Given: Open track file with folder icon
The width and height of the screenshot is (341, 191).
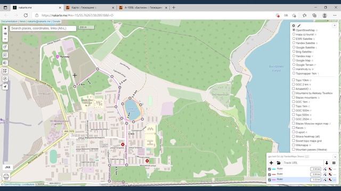Looking at the screenshot, I should pos(279,163).
